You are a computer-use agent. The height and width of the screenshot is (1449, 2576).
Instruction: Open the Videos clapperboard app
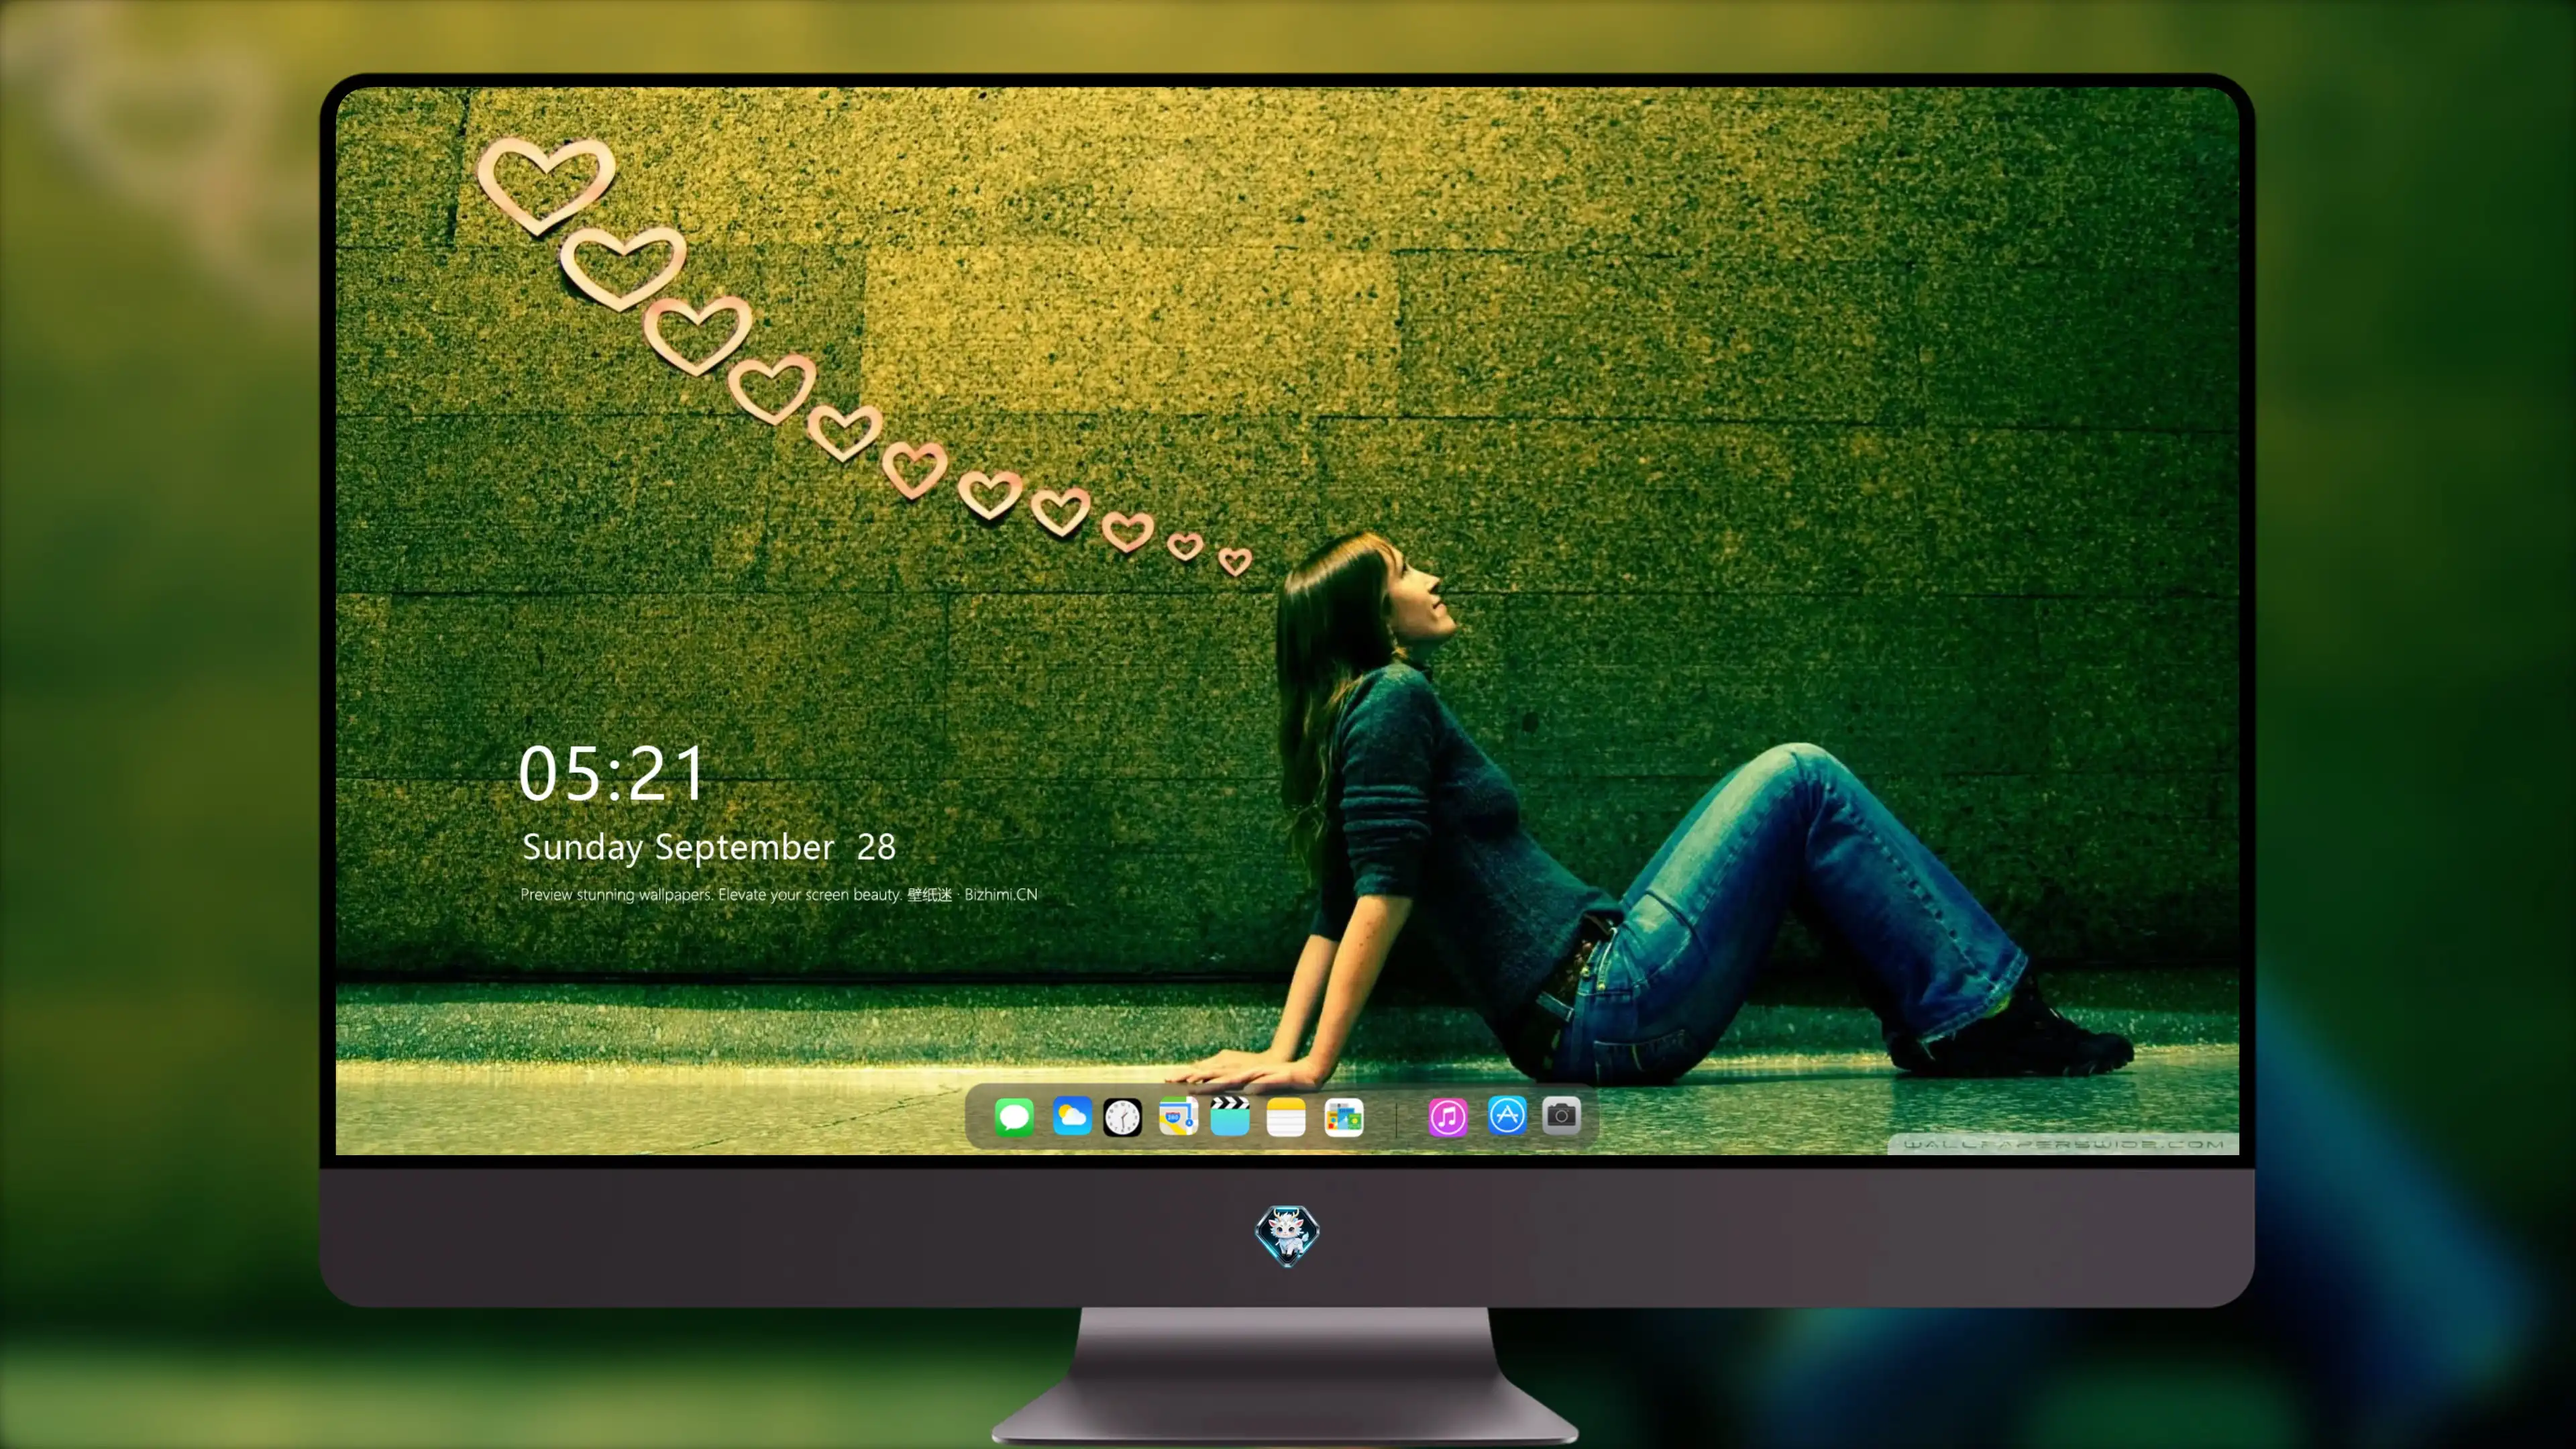(1230, 1116)
